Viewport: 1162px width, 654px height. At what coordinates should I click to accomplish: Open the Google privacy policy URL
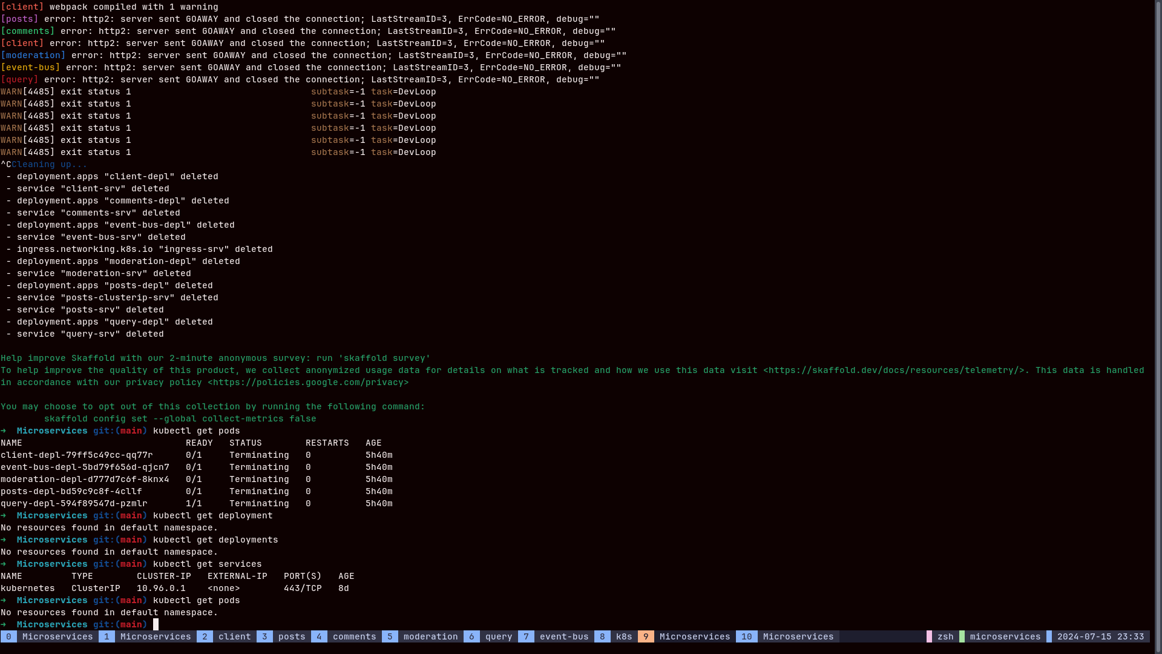[308, 382]
